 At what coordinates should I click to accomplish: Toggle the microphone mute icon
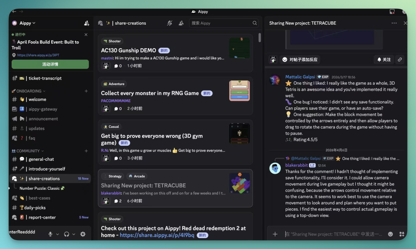[50, 234]
